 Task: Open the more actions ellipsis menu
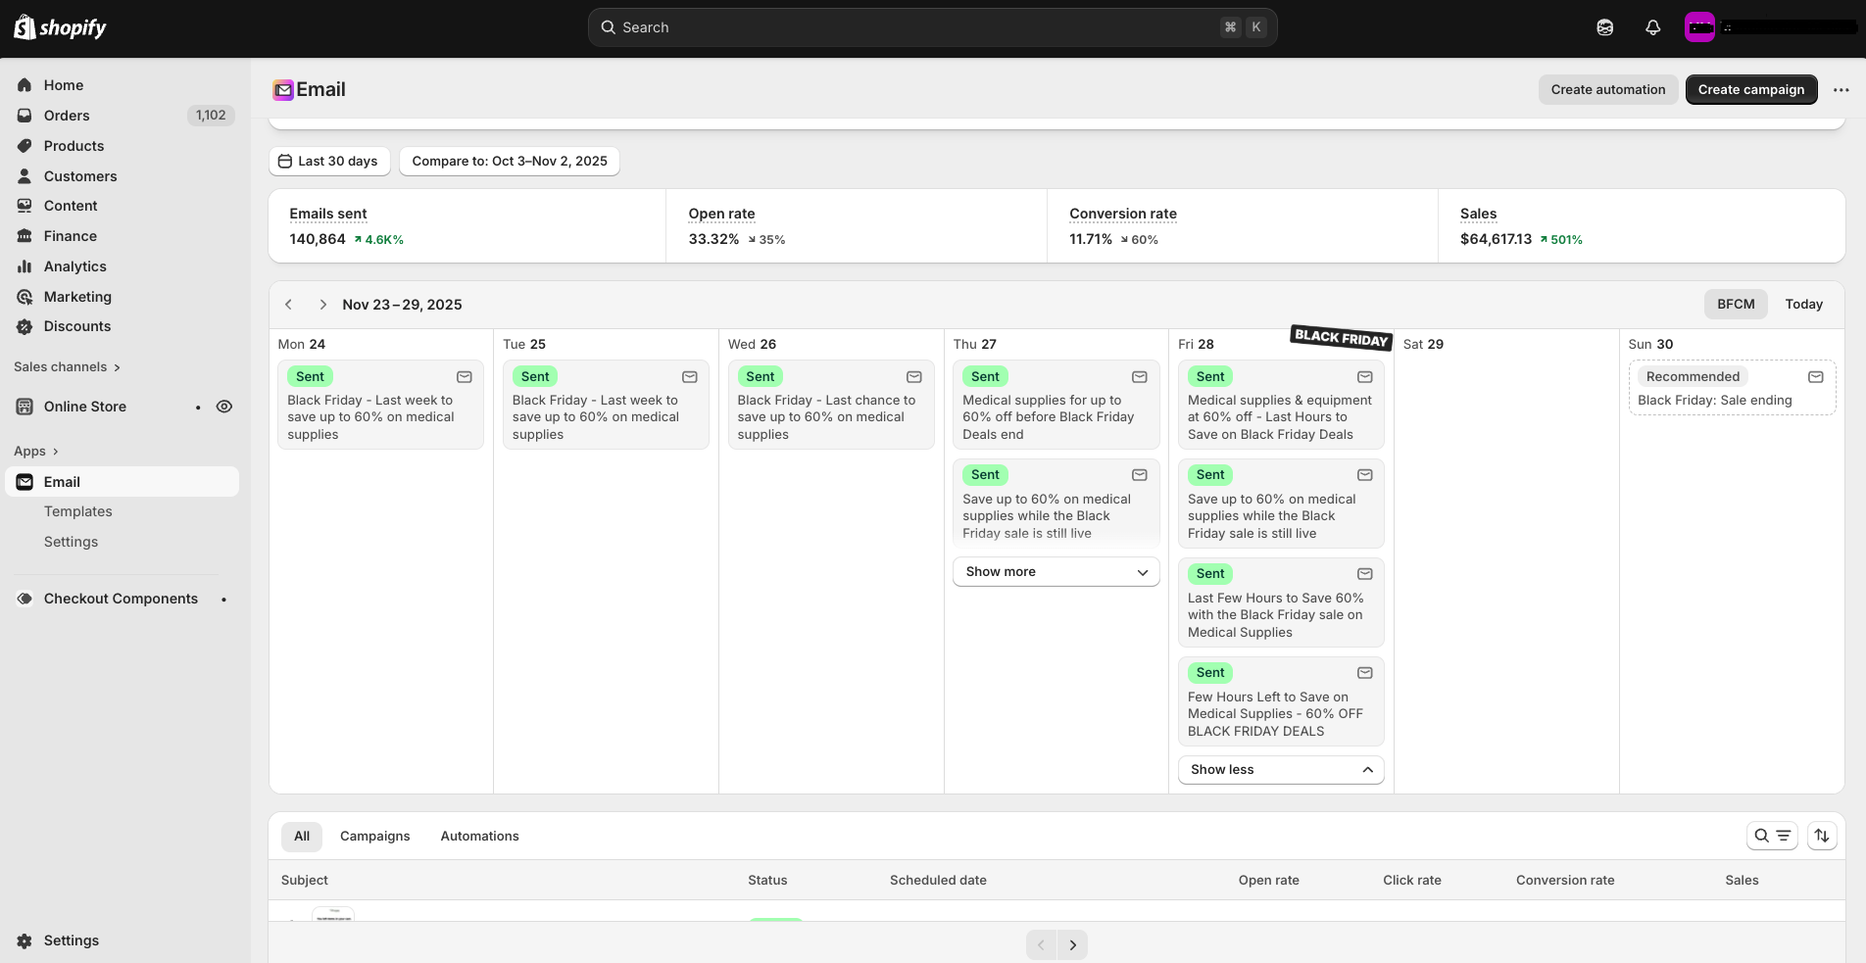pos(1841,90)
